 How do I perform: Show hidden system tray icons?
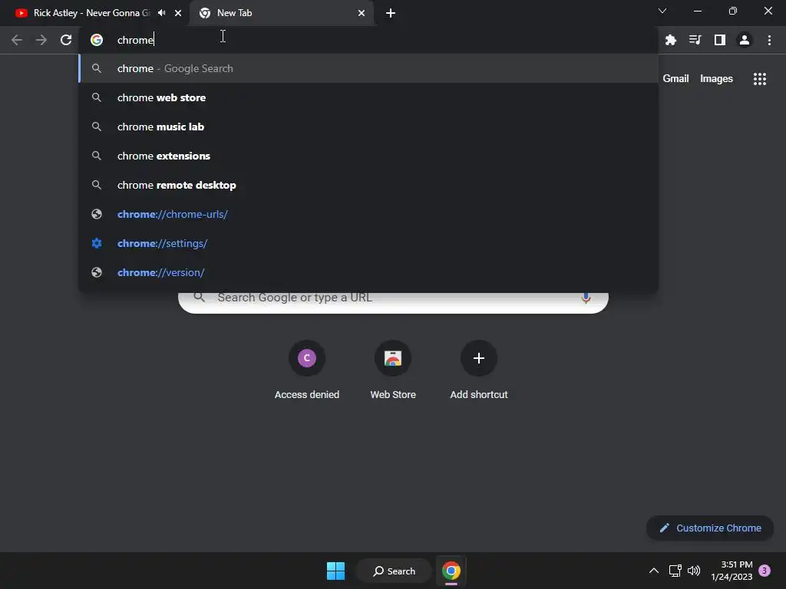(x=654, y=571)
